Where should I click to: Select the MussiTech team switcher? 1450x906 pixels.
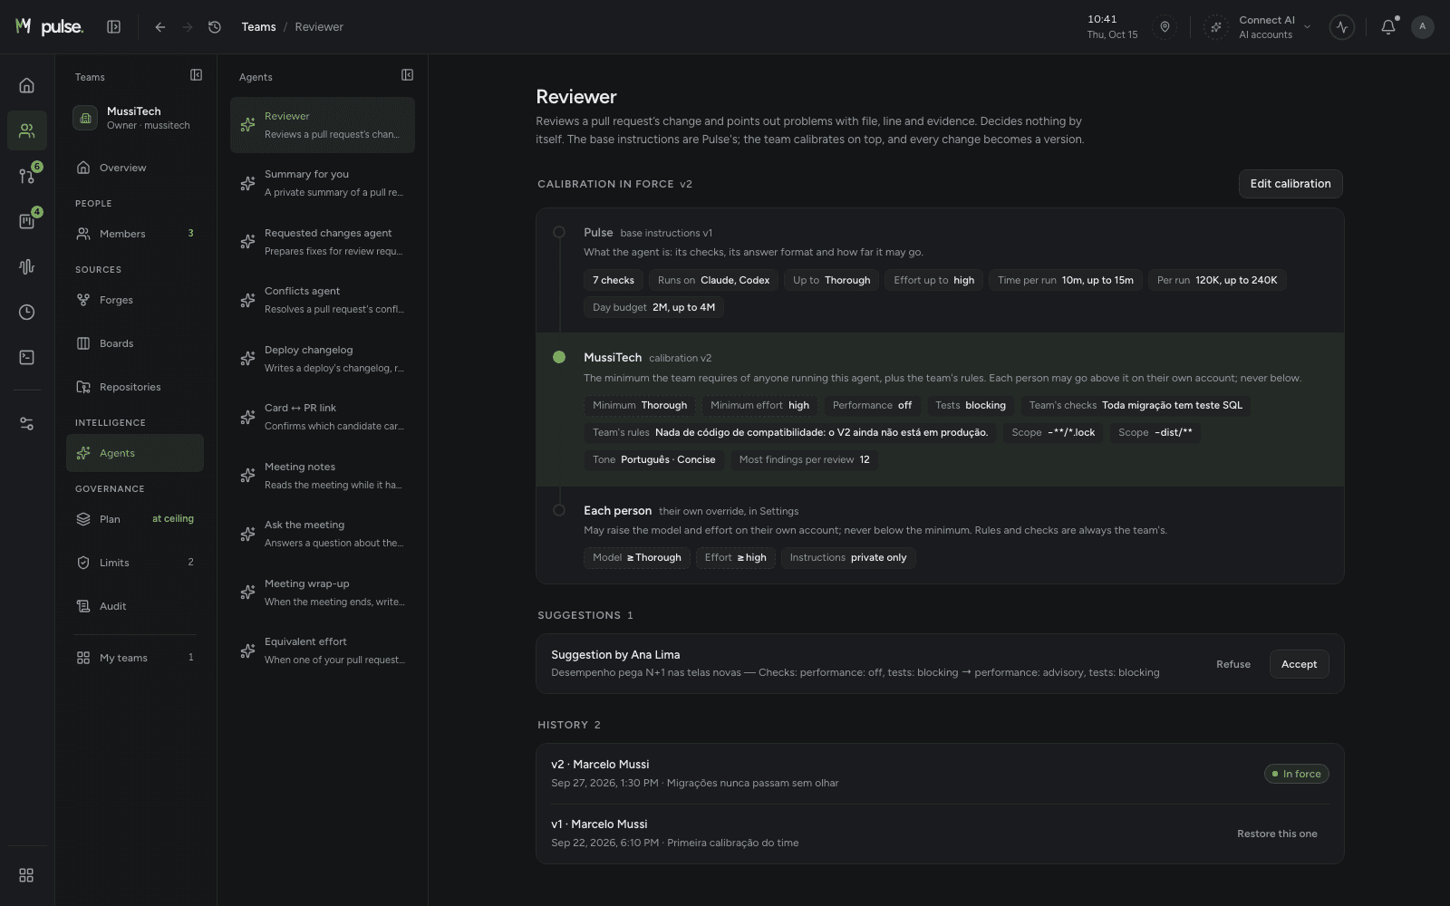(x=135, y=118)
